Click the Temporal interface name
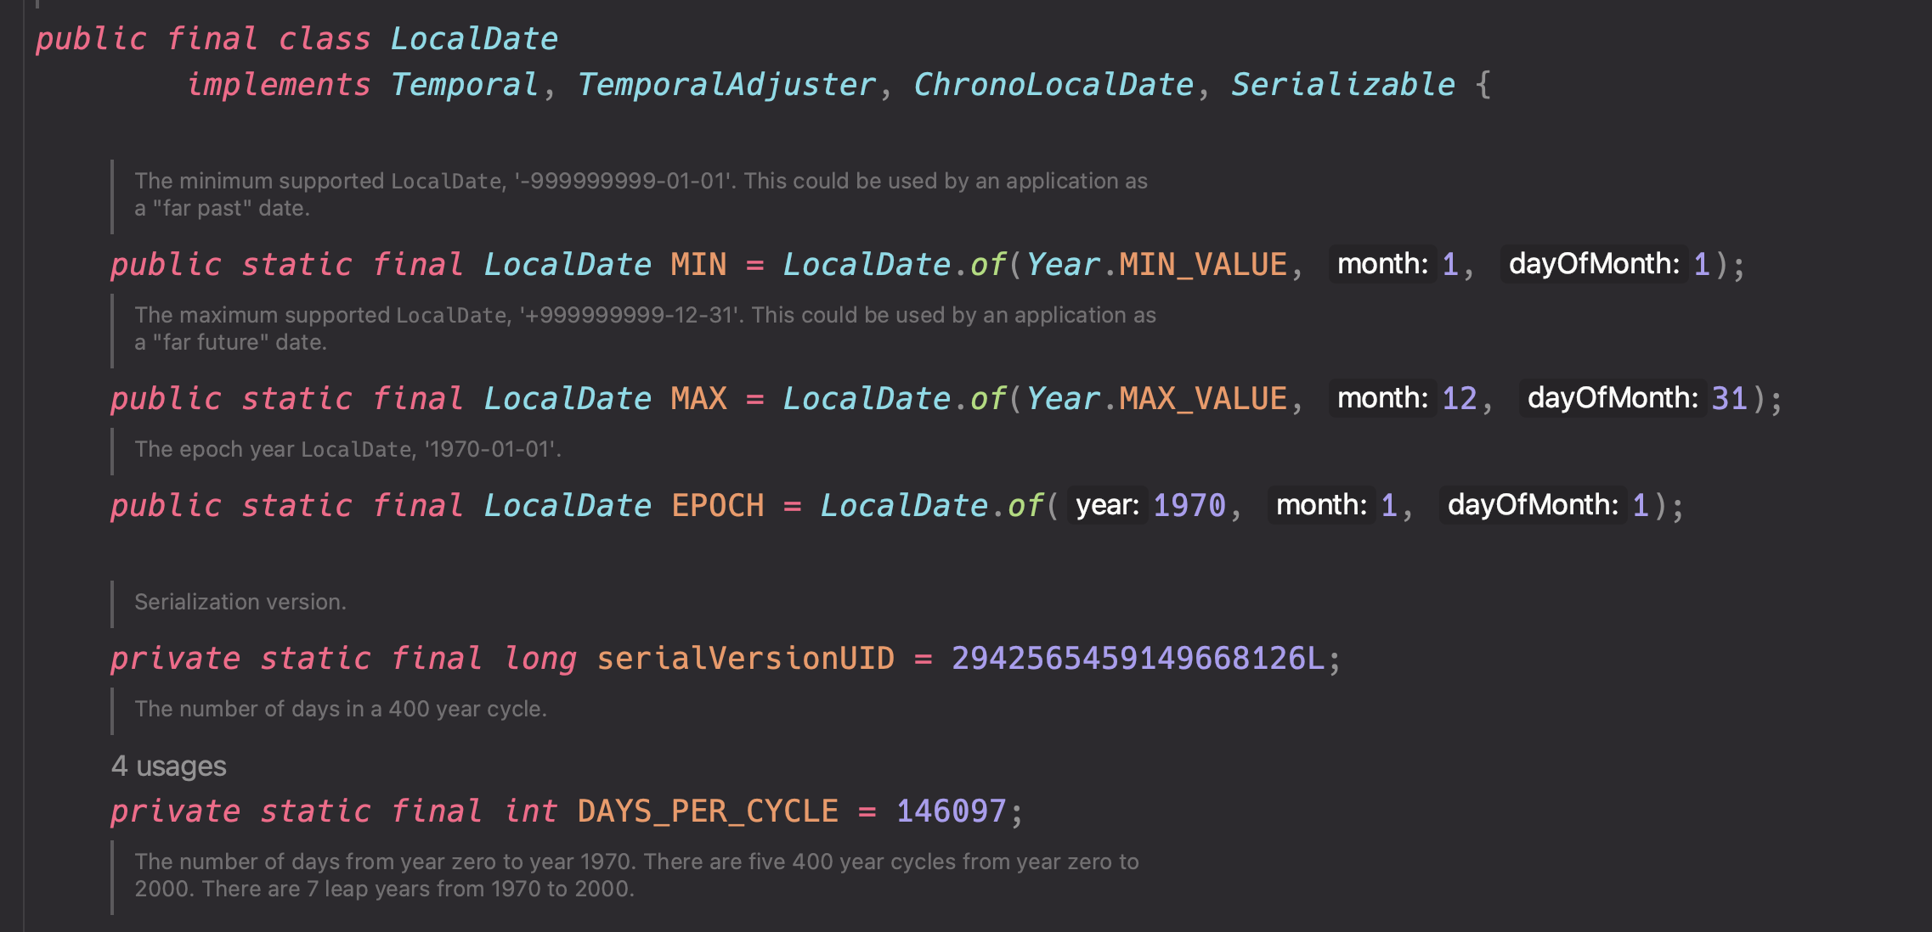The width and height of the screenshot is (1932, 932). (464, 85)
